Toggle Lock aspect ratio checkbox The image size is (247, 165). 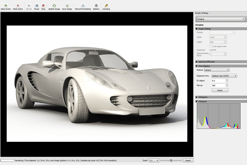coord(211,46)
